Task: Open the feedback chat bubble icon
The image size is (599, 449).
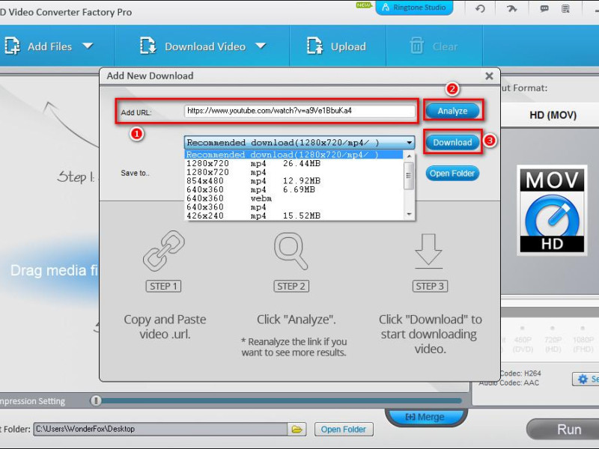Action: tap(544, 8)
